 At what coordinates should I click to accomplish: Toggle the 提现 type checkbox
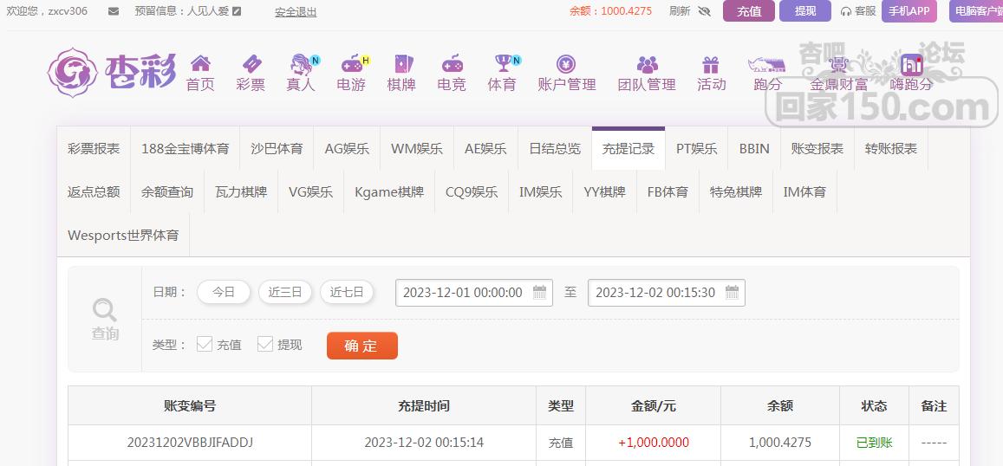(265, 344)
